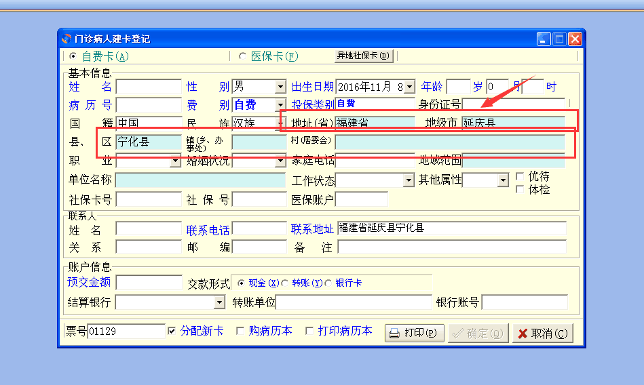Viewport: 644px width, 385px height.
Task: Click the 票号 field showing 01129
Action: tap(126, 331)
